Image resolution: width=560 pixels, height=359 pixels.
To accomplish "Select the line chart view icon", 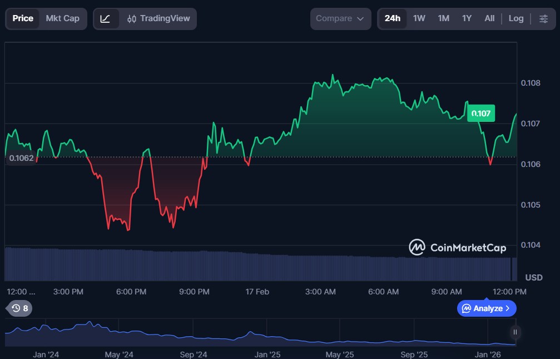I will [106, 18].
